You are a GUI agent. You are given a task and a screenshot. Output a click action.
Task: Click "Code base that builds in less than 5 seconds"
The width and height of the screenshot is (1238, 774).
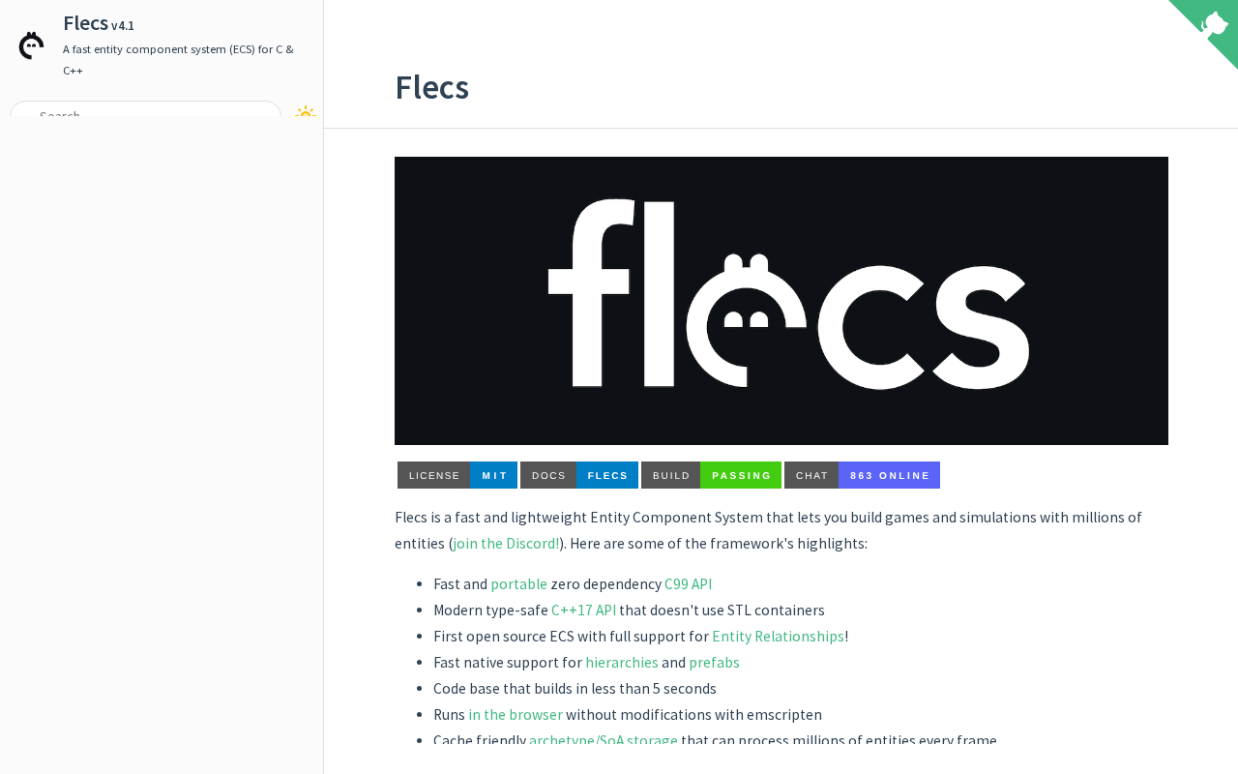(x=575, y=688)
